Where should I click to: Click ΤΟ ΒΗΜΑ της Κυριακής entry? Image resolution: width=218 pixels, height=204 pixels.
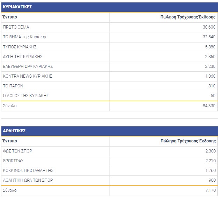(x=25, y=37)
